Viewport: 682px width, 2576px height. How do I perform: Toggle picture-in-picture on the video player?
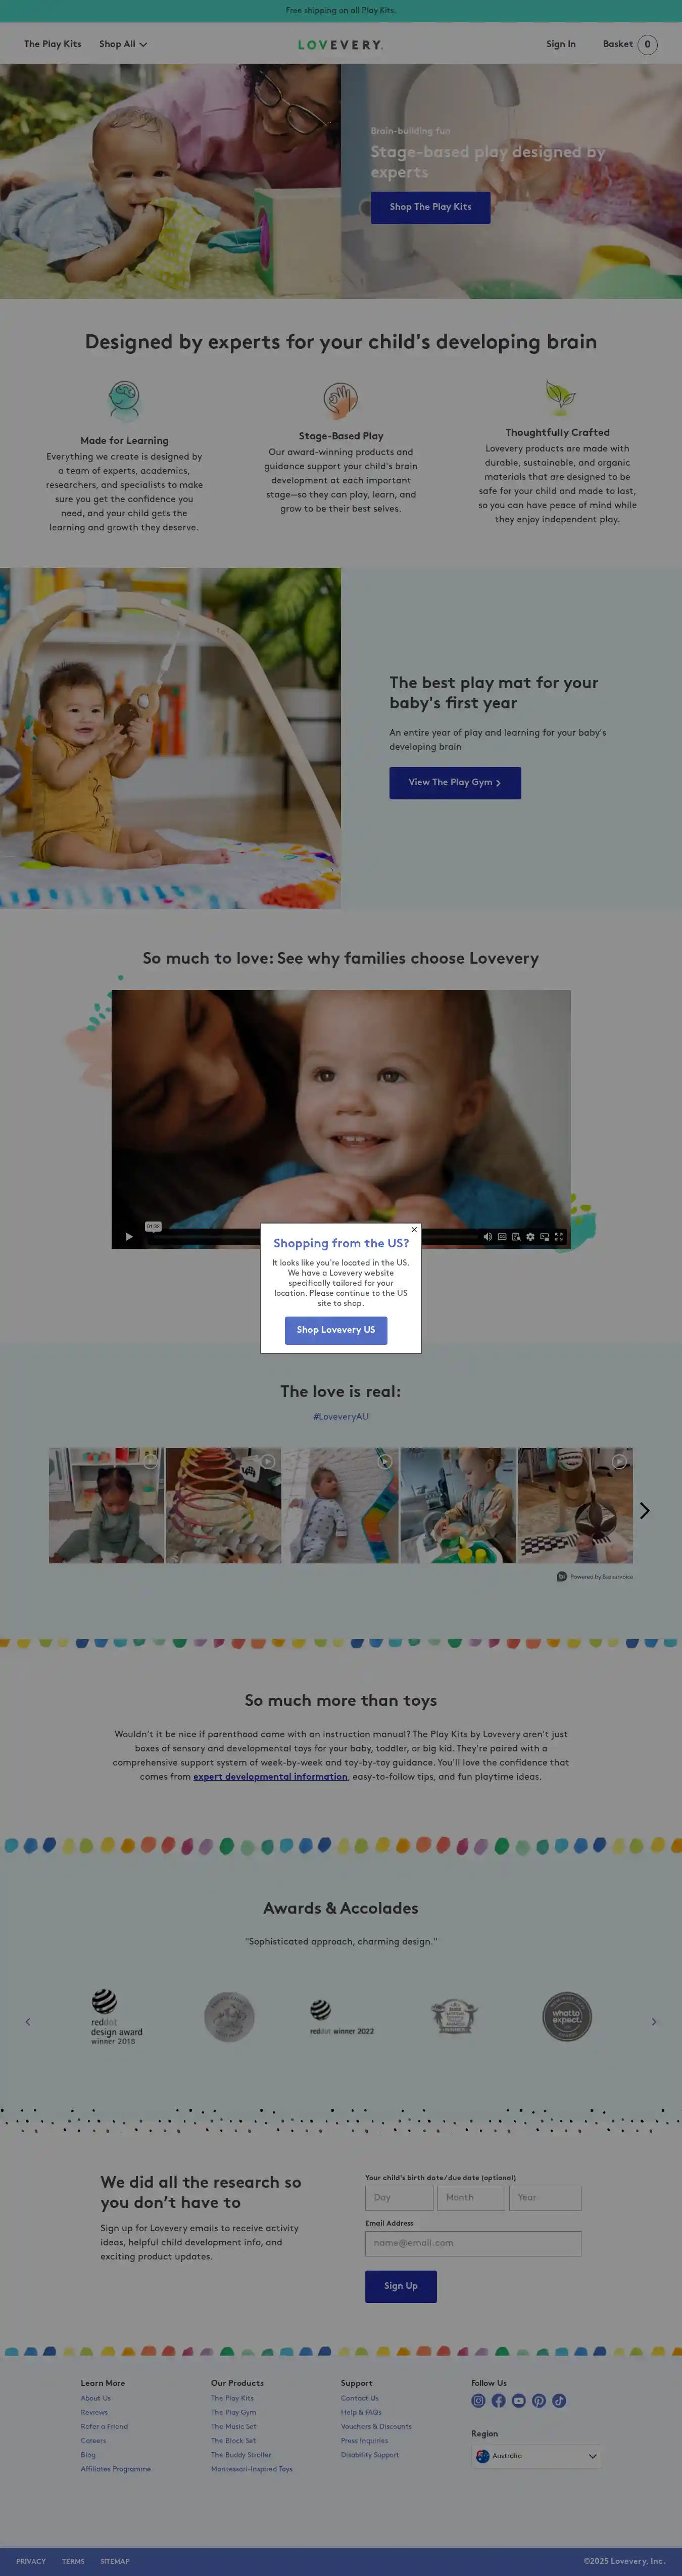click(x=544, y=1237)
